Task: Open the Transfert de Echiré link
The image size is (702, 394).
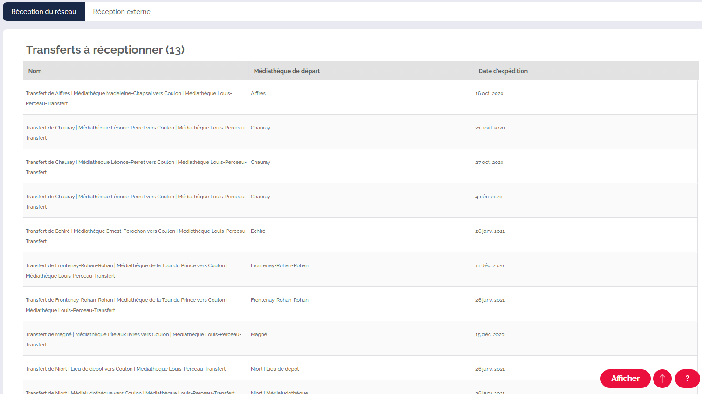Action: [x=136, y=236]
